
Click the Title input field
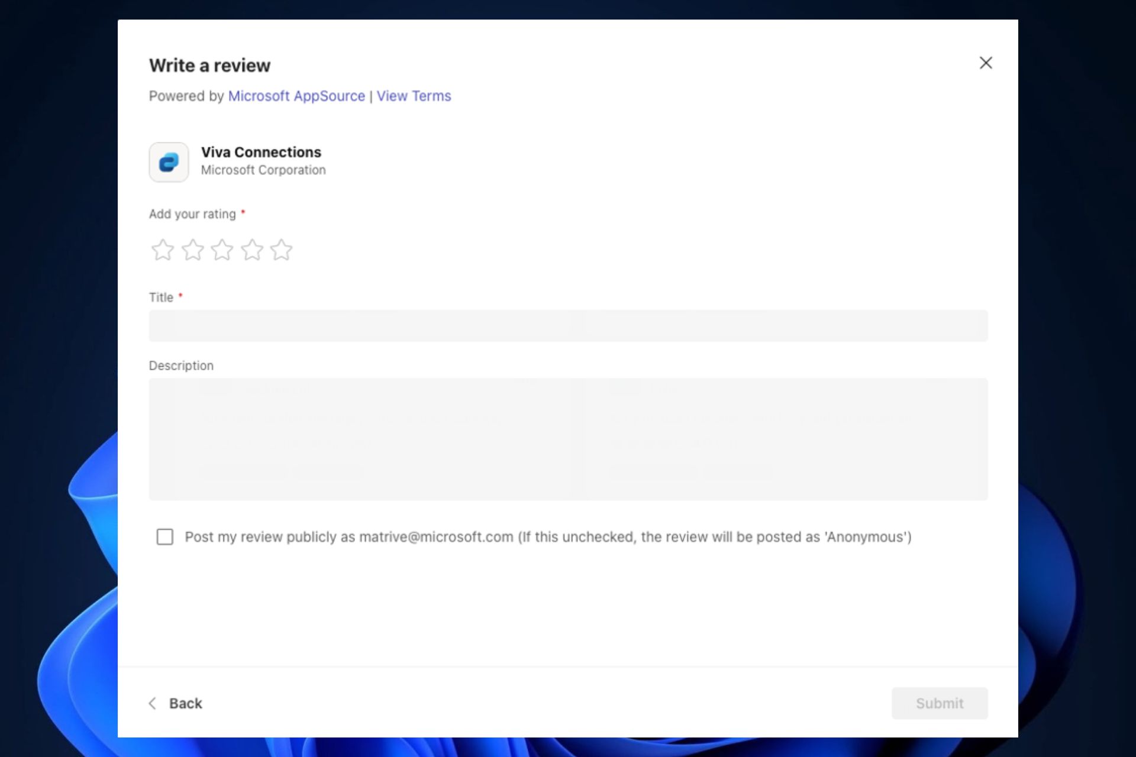(568, 325)
